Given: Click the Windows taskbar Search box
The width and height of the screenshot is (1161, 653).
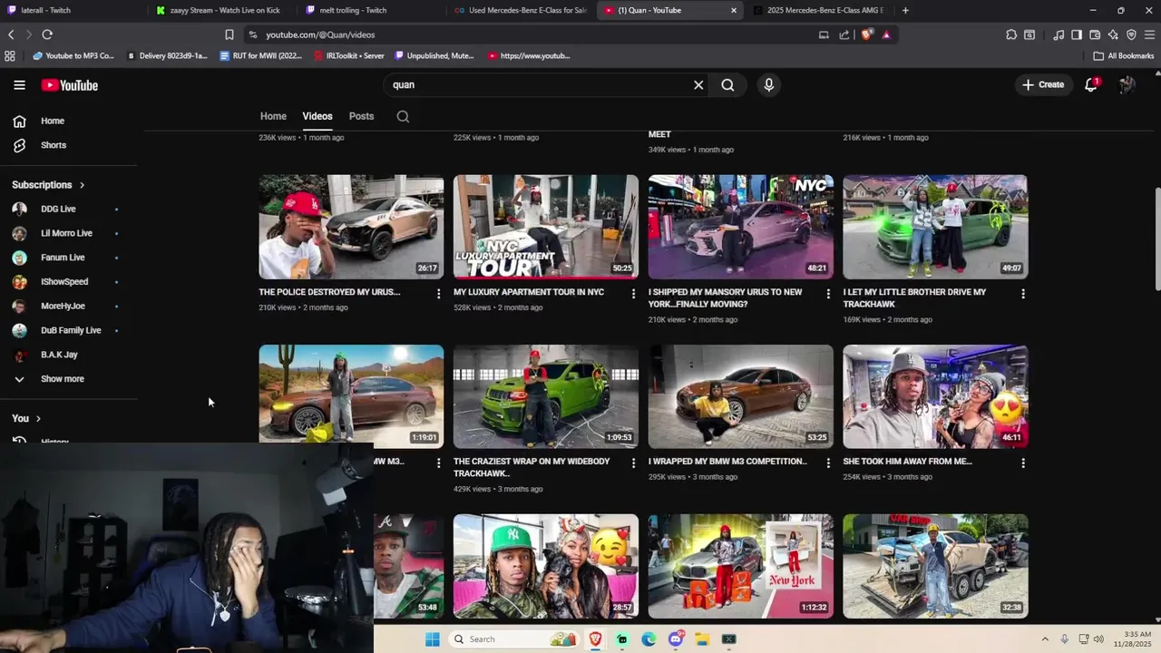Looking at the screenshot, I should (x=514, y=639).
